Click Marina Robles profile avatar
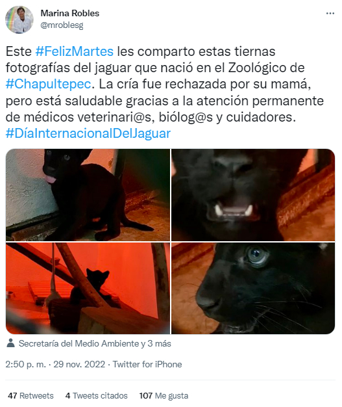 click(x=19, y=20)
